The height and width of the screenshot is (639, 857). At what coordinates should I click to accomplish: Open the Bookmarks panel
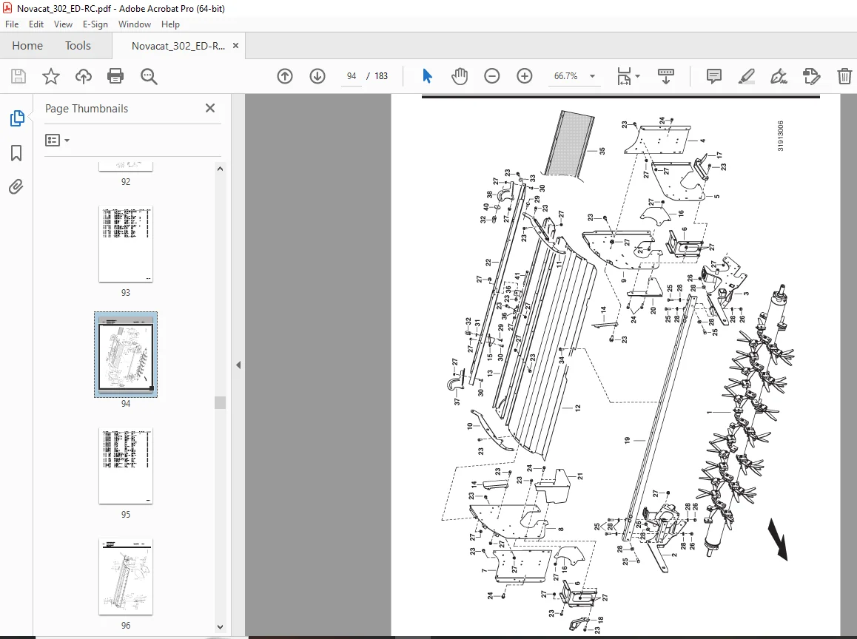(x=16, y=153)
